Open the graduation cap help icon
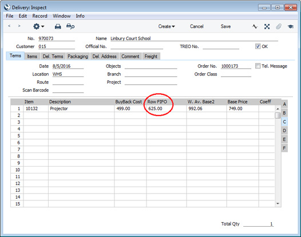This screenshot has width=301, height=237. tap(291, 26)
